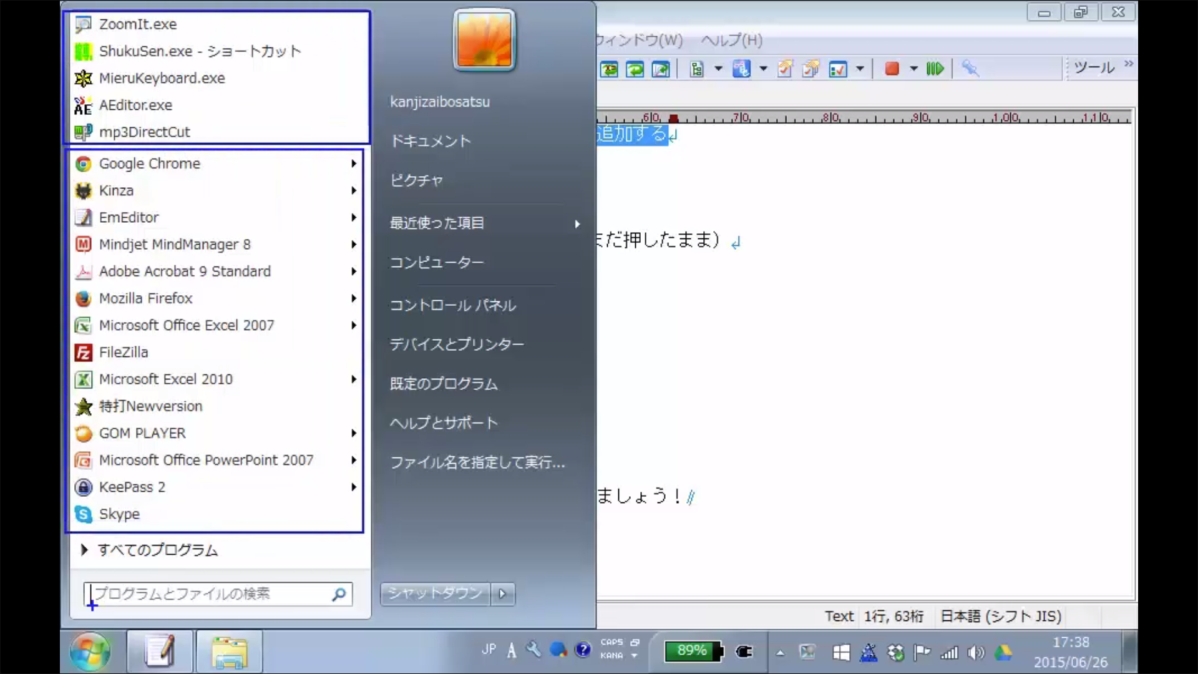The height and width of the screenshot is (674, 1198).
Task: Click the シャットダウン button
Action: [435, 593]
